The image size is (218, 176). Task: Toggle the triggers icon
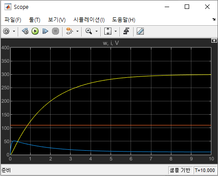click(x=126, y=31)
